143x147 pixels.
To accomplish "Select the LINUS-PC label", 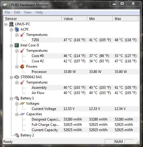I will point(23,24).
